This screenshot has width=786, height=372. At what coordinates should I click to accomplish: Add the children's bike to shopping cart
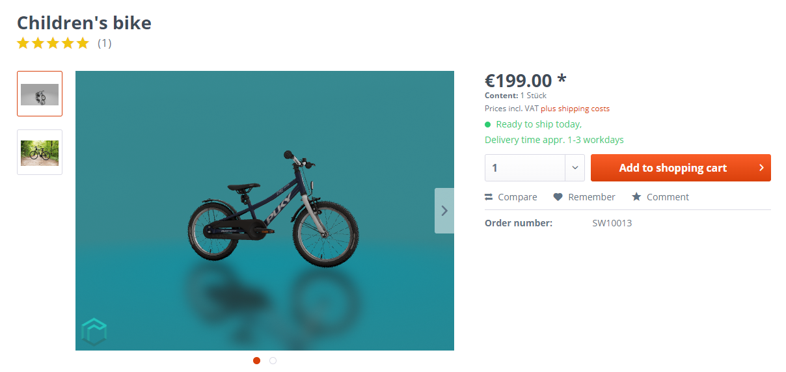click(x=673, y=168)
